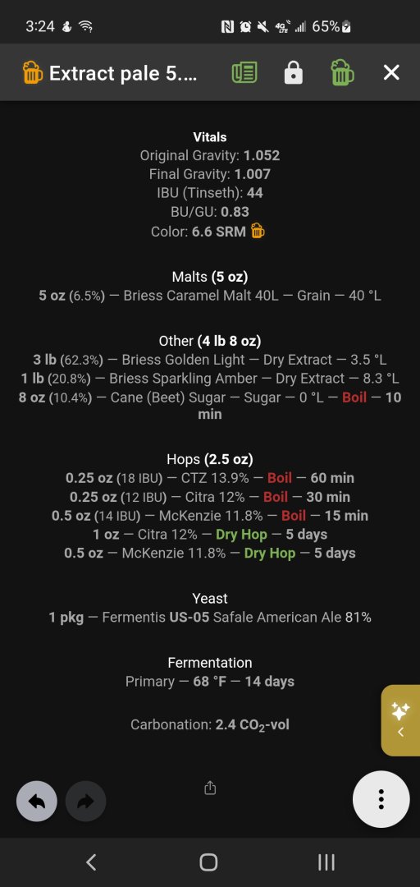Select the CTZ 13.9% 60 min hop line
Screen dimensions: 420x887
tap(210, 478)
